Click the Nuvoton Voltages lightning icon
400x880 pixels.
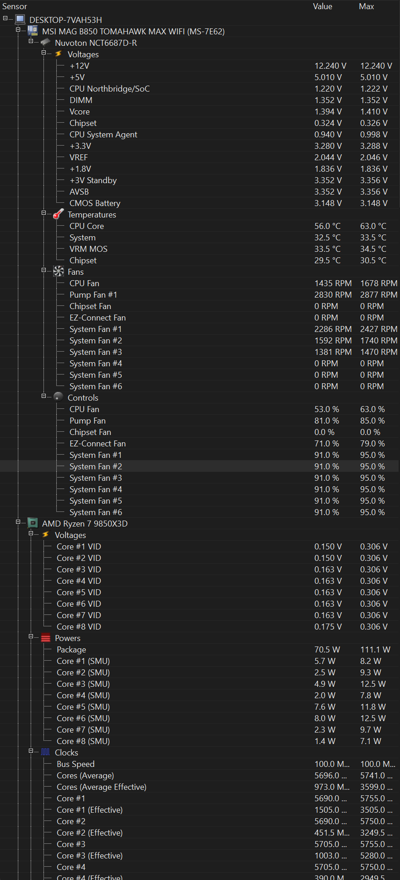pos(58,54)
